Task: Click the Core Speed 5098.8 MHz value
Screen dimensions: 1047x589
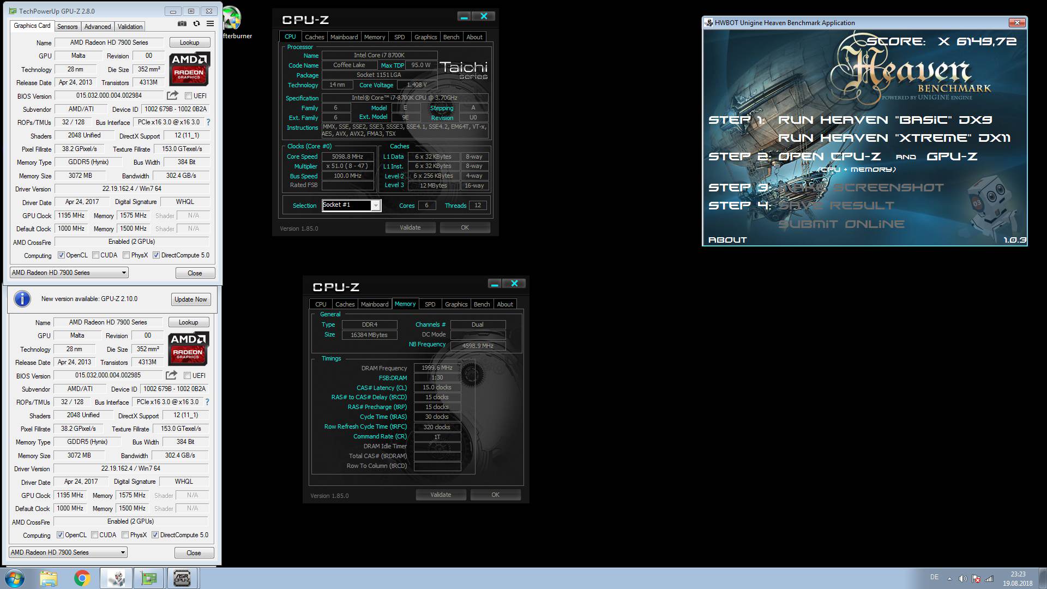Action: click(347, 157)
